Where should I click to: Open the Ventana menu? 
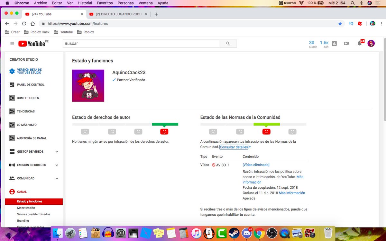tap(146, 3)
